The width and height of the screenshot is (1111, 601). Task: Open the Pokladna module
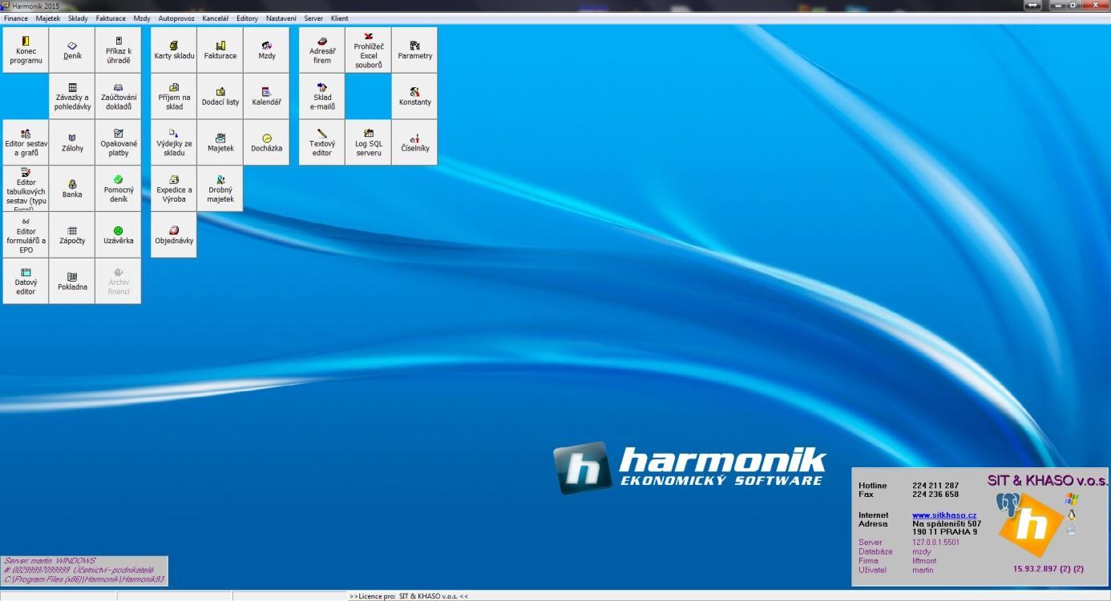coord(72,281)
